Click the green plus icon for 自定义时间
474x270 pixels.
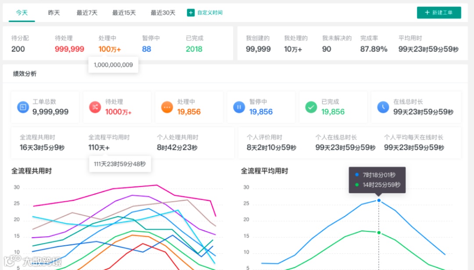click(191, 13)
